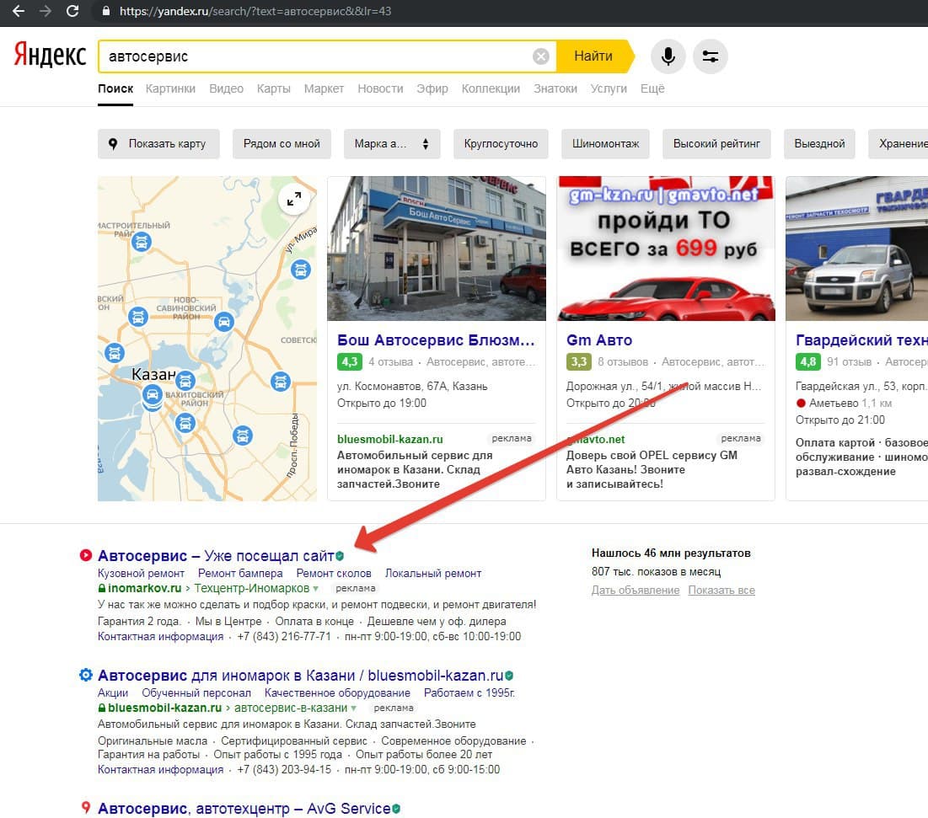Viewport: 928px width, 818px height.
Task: Click car pin in Авиастроительный район
Action: click(141, 242)
